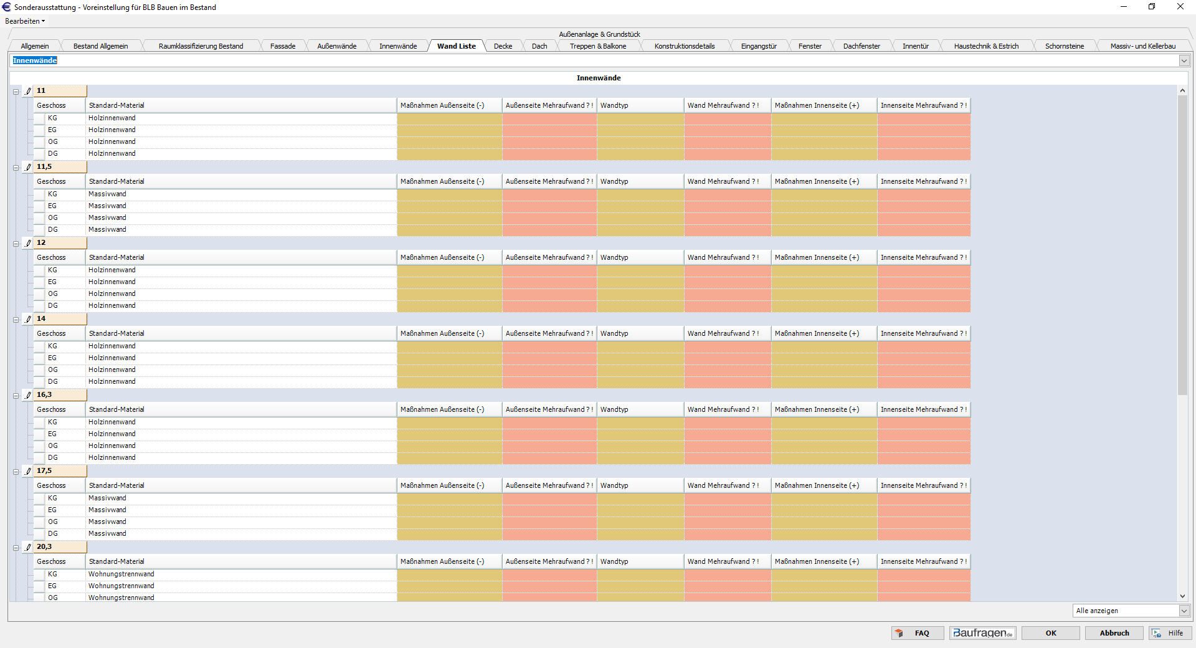Click the pencil edit icon for wall 14

point(28,319)
